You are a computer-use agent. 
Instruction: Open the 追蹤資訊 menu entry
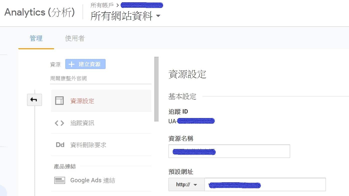coord(82,123)
